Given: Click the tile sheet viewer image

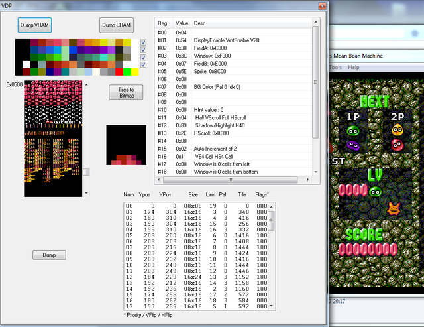Looking at the screenshot, I should pos(53,139).
